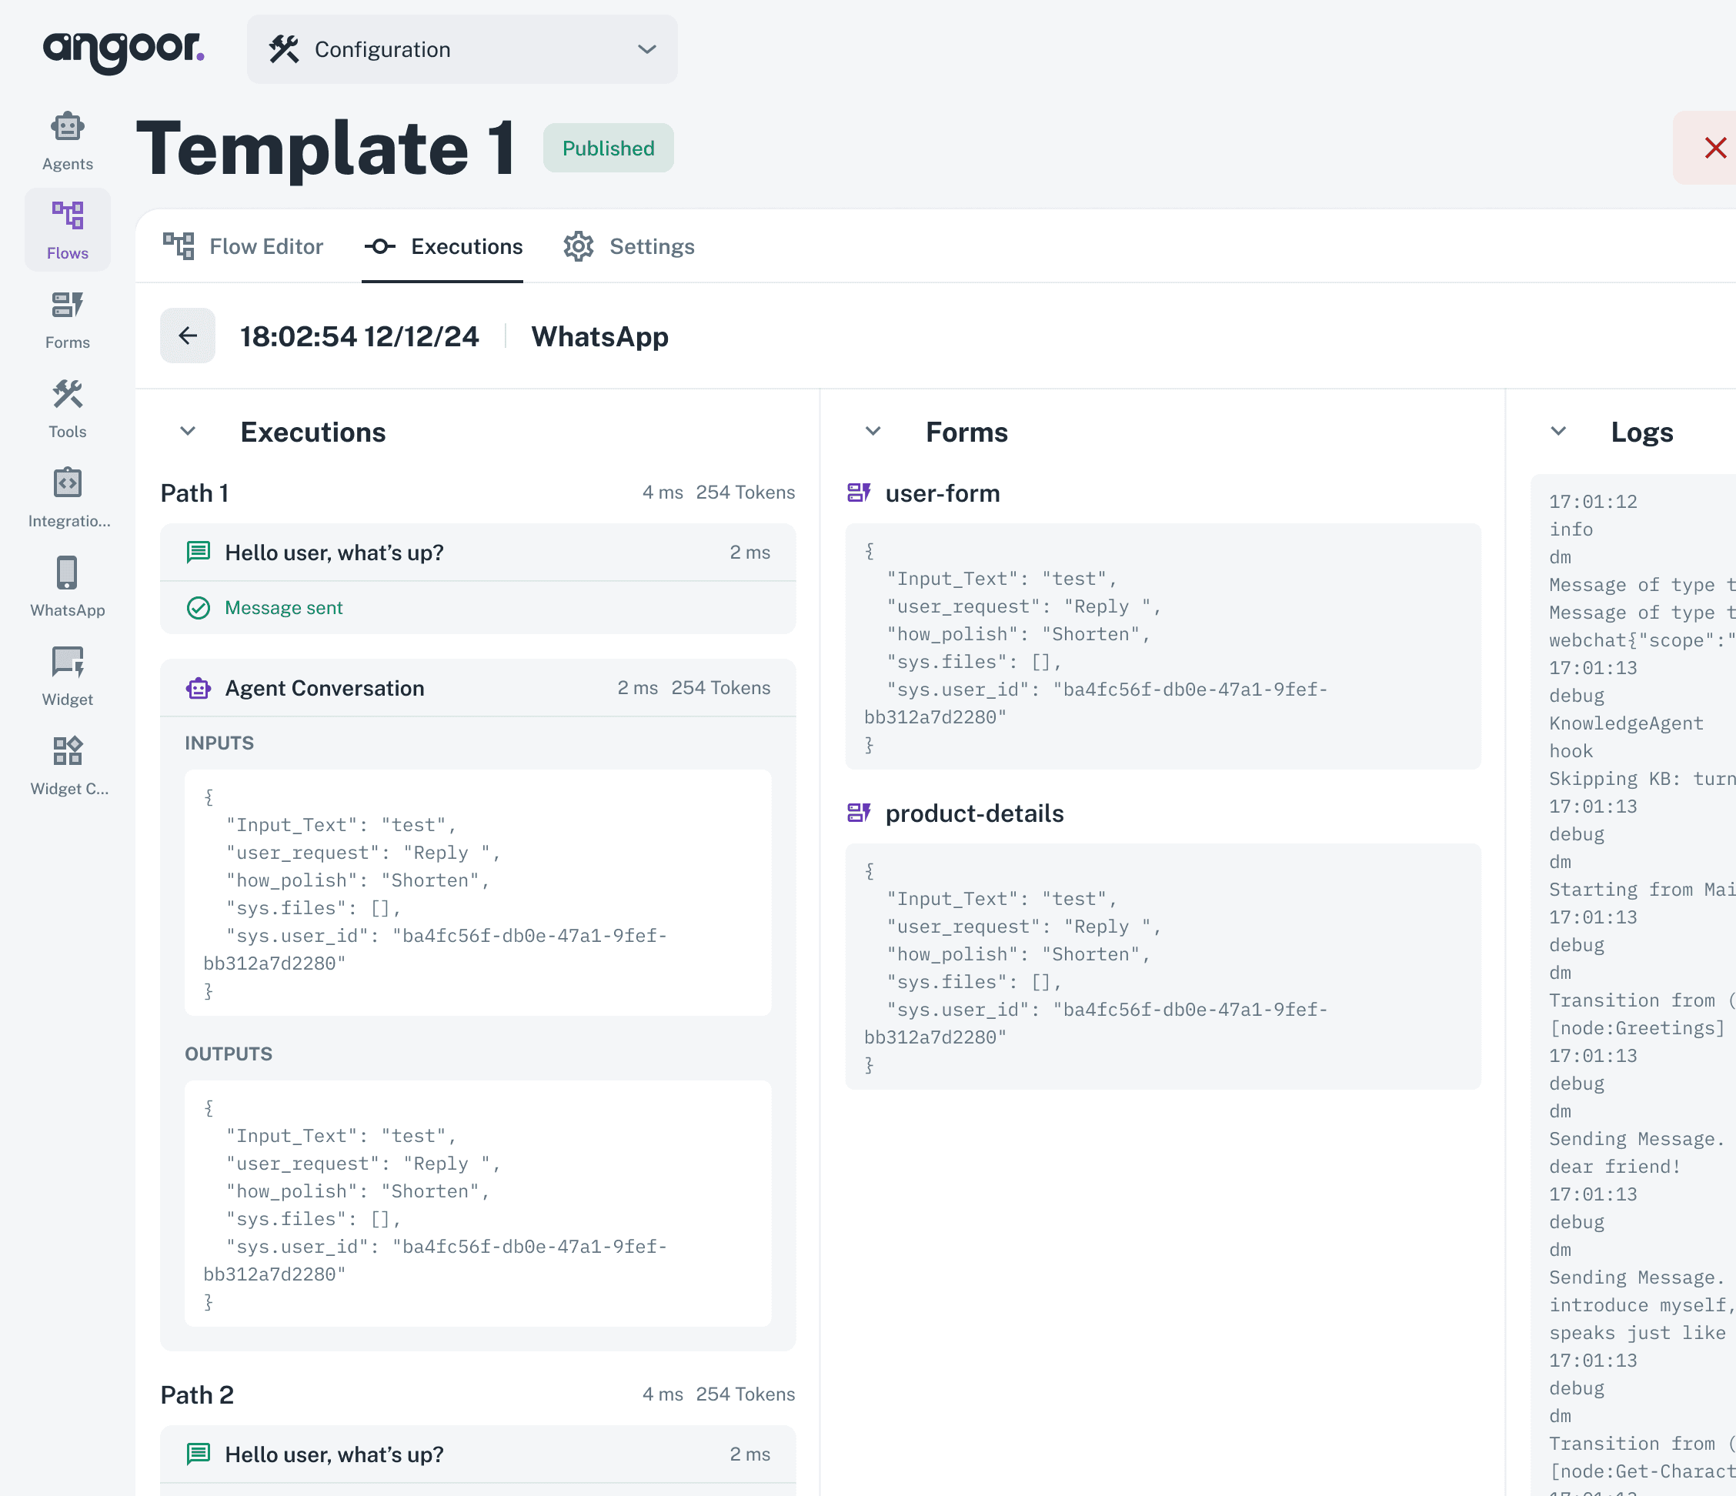The image size is (1736, 1496).
Task: Click the user-form form icon
Action: pos(859,493)
